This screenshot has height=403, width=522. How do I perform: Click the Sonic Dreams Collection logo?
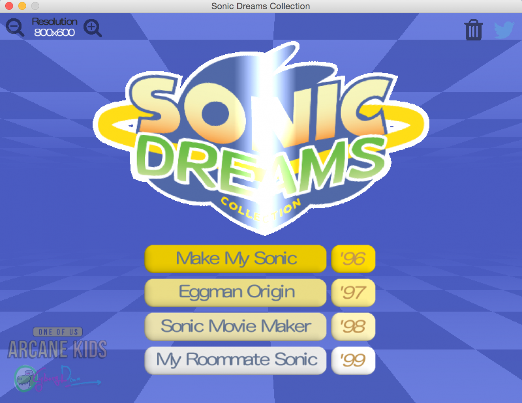pos(261,138)
